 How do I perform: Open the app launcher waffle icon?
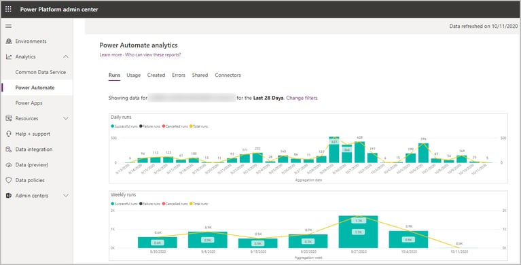[x=8, y=9]
